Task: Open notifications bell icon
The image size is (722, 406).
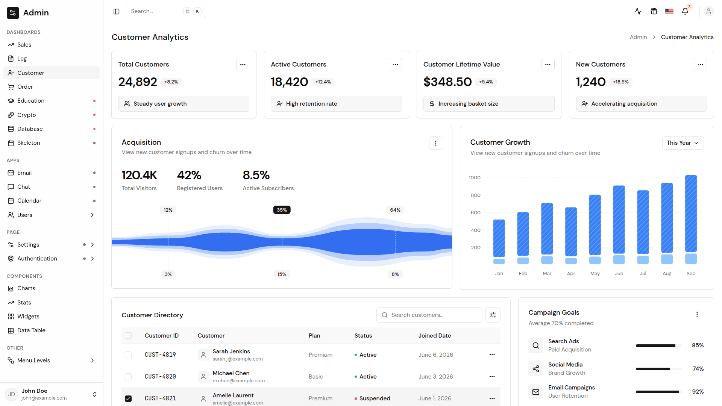Action: 685,11
